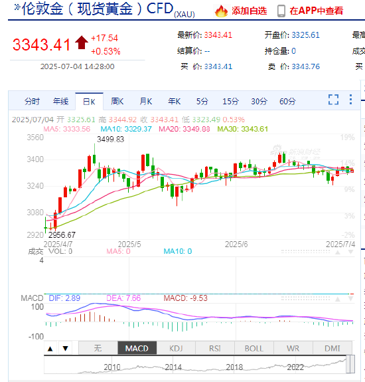Click the 3499.83 high price label
This screenshot has width=365, height=382.
pyautogui.click(x=110, y=140)
